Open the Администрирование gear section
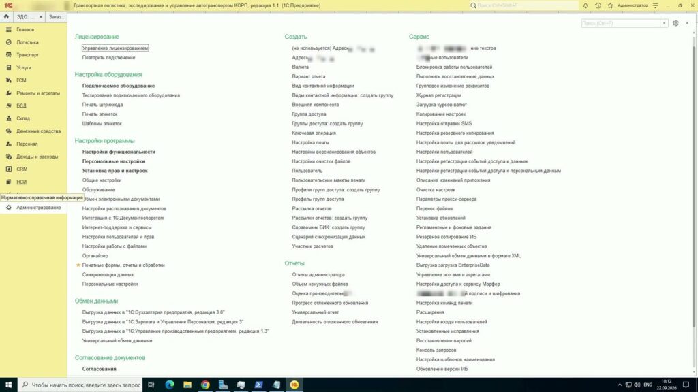Viewport: 698px width, 392px height. click(38, 208)
